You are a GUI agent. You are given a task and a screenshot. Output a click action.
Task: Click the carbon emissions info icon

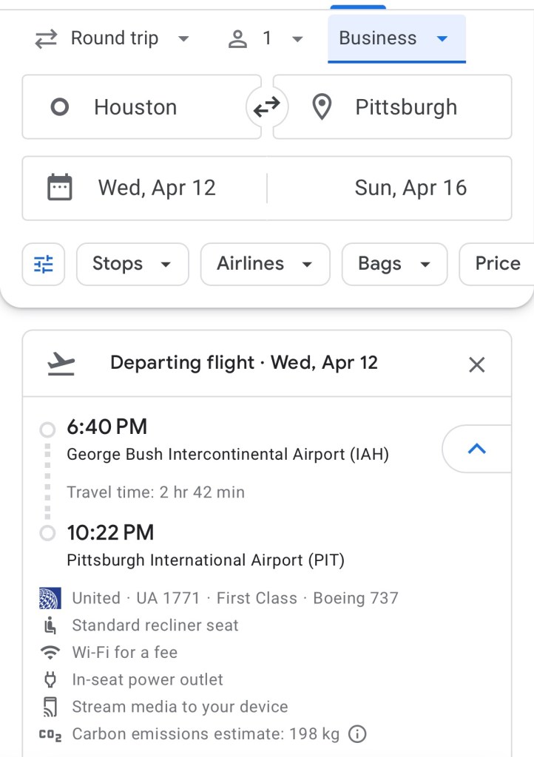pyautogui.click(x=357, y=734)
